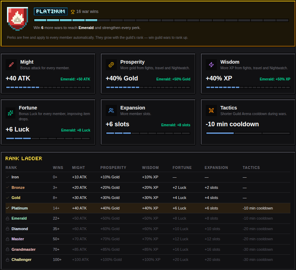Click the PROSPERITY column header
Viewport: 296px width, 270px height.
tap(113, 168)
